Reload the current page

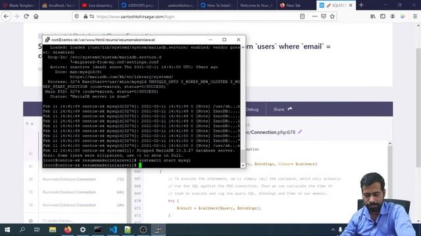tap(26, 16)
